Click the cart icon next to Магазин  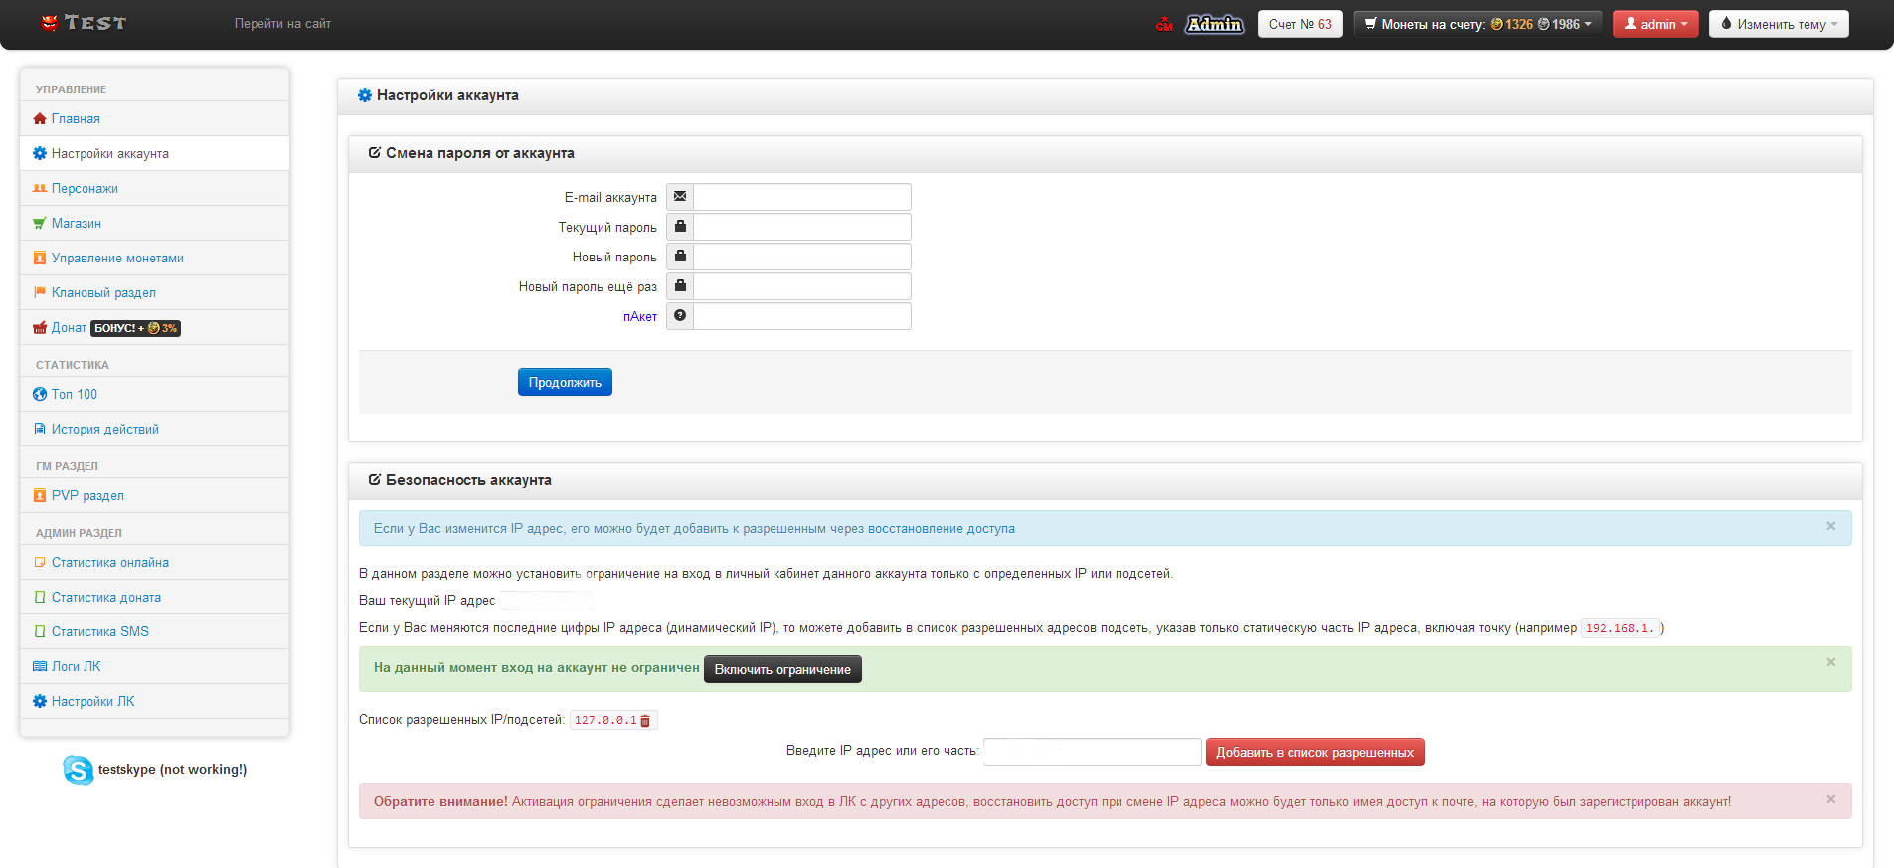tap(40, 223)
